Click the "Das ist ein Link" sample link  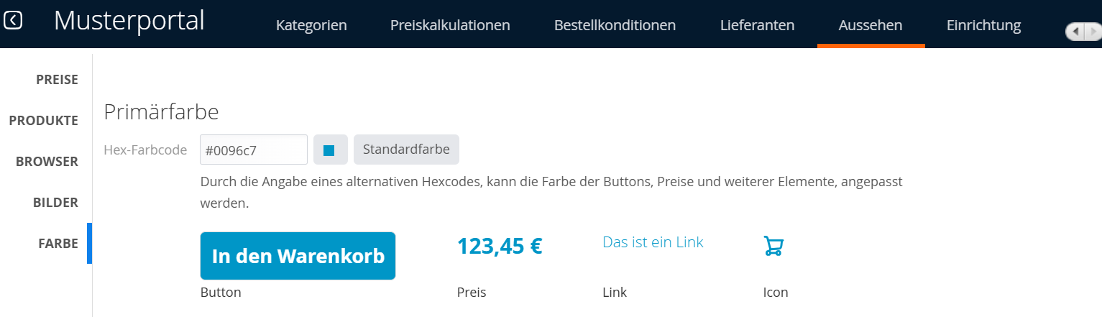[x=653, y=242]
